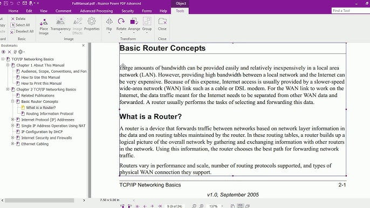
Task: Collapse the TCP/IP Networking Basics root bookmark
Action: tap(3, 59)
